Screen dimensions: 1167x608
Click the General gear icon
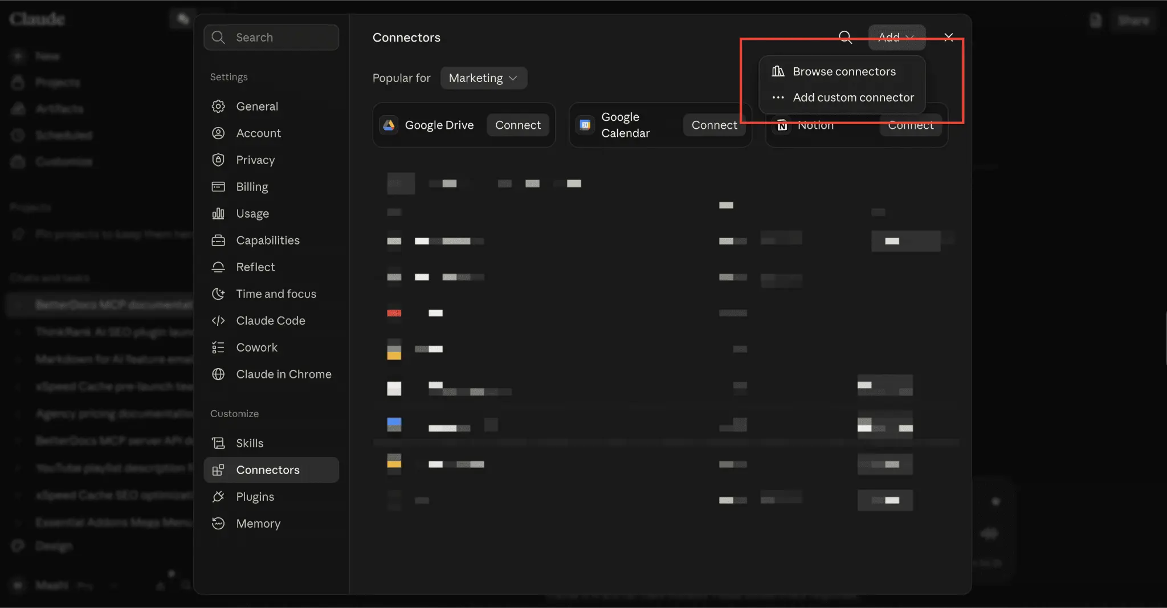click(218, 107)
